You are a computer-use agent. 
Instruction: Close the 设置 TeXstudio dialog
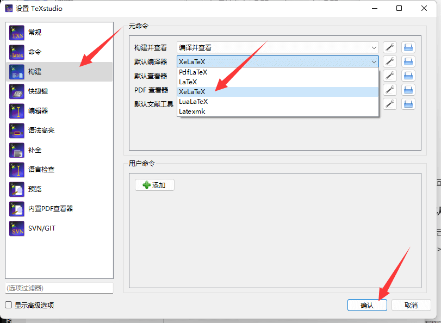424,9
